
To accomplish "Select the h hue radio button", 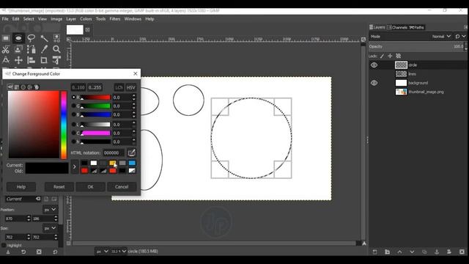I will pyautogui.click(x=73, y=142).
